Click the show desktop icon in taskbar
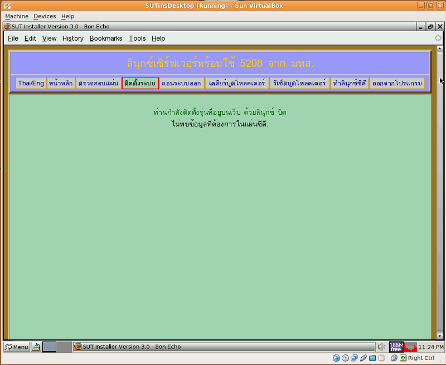Image resolution: width=446 pixels, height=365 pixels. (x=36, y=347)
